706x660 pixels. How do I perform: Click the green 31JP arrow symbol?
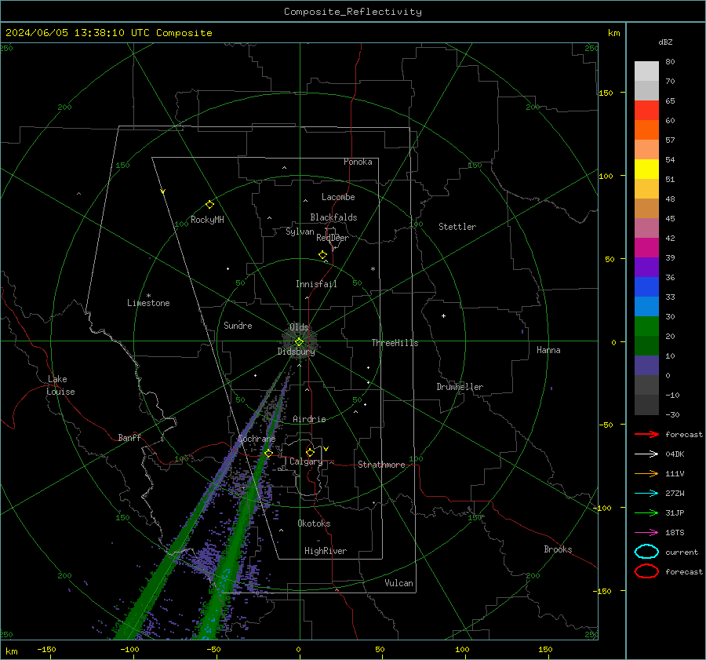pos(646,512)
